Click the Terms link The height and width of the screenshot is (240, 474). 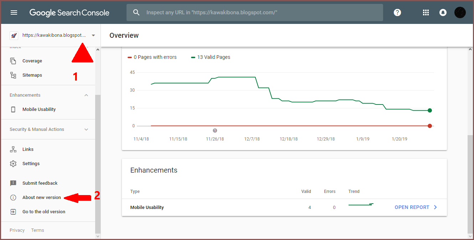37,230
